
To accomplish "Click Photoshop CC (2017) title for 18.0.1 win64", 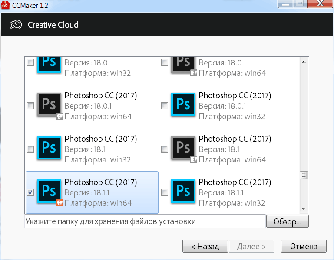I will [x=101, y=96].
